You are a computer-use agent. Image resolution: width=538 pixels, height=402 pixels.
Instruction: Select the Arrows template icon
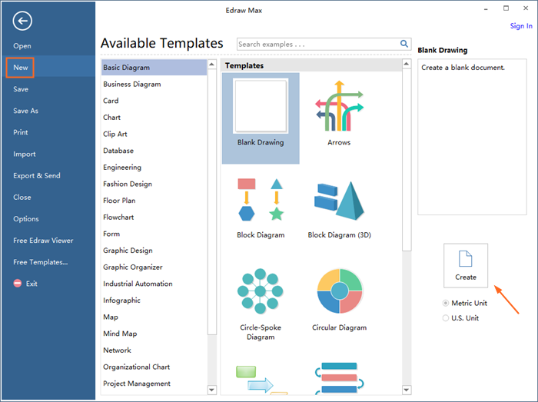pyautogui.click(x=338, y=111)
